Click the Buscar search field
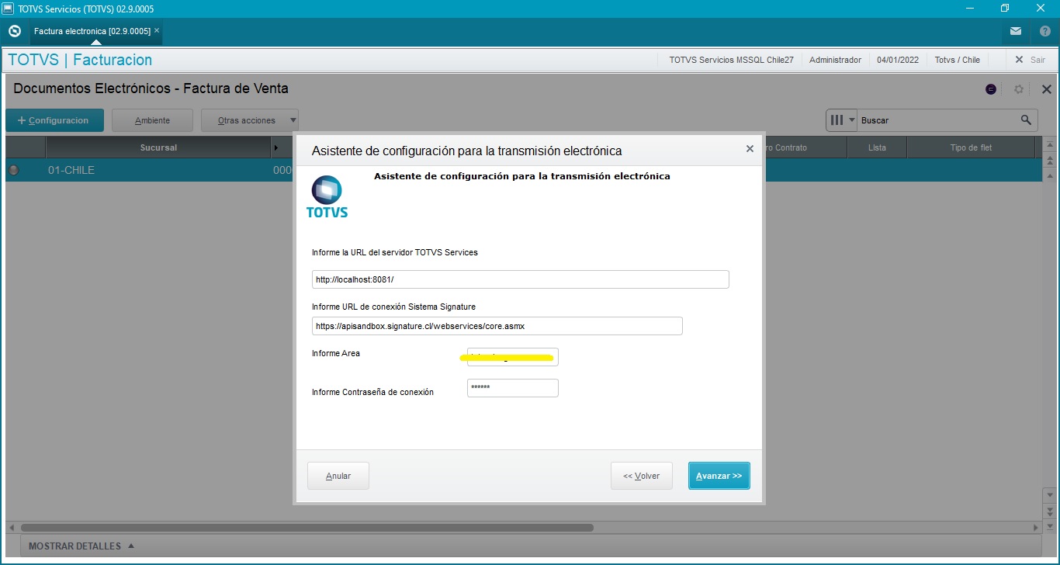This screenshot has height=565, width=1060. 939,120
